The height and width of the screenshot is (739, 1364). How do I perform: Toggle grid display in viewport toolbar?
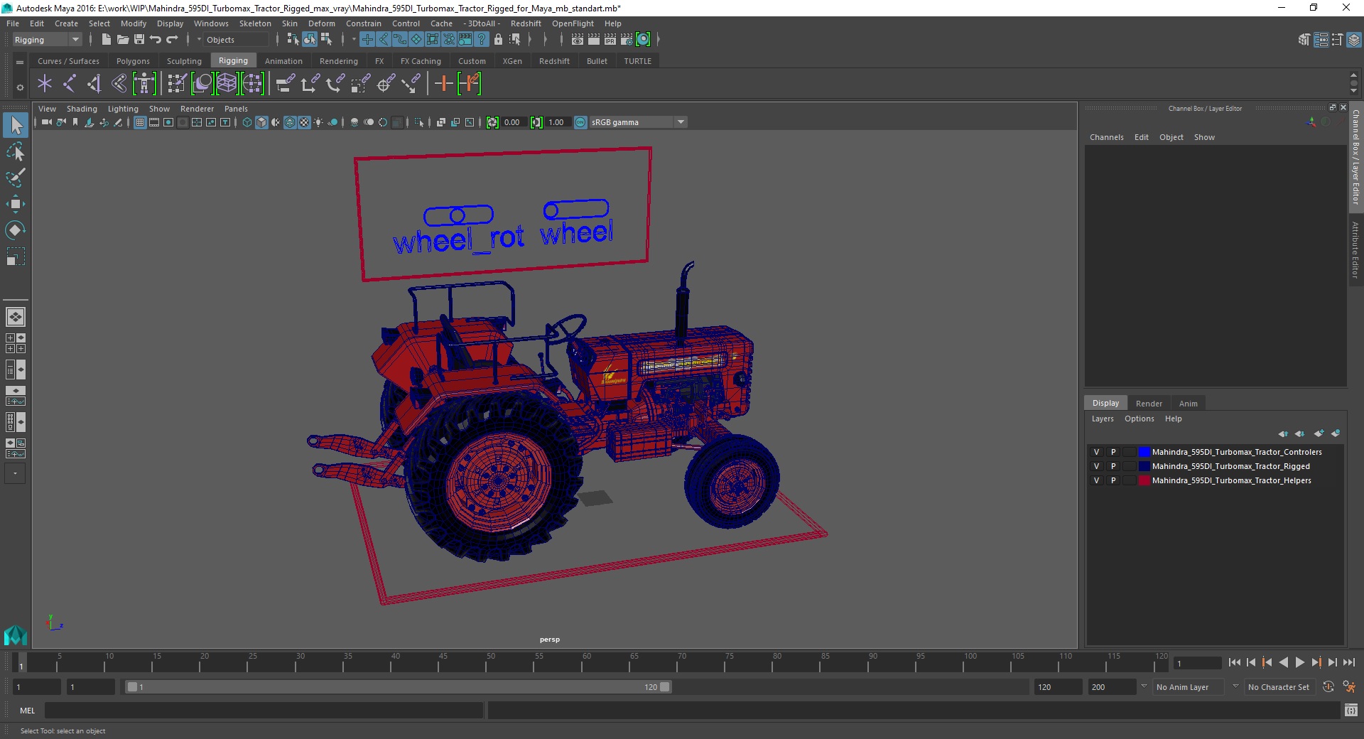(140, 122)
